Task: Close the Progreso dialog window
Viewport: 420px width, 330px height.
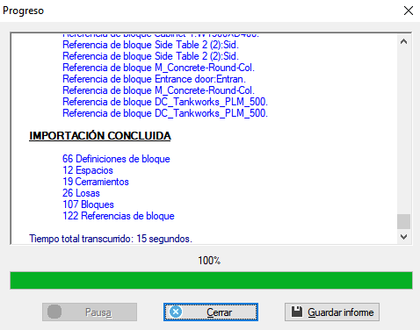Action: pos(409,11)
